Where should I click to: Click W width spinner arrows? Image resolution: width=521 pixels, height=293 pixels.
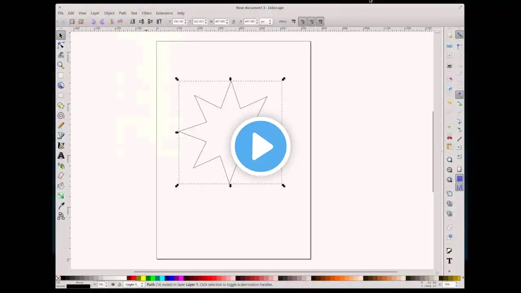click(x=227, y=22)
